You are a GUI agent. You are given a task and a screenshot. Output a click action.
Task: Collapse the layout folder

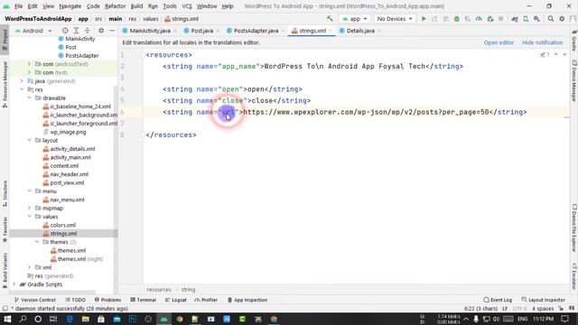coord(30,141)
